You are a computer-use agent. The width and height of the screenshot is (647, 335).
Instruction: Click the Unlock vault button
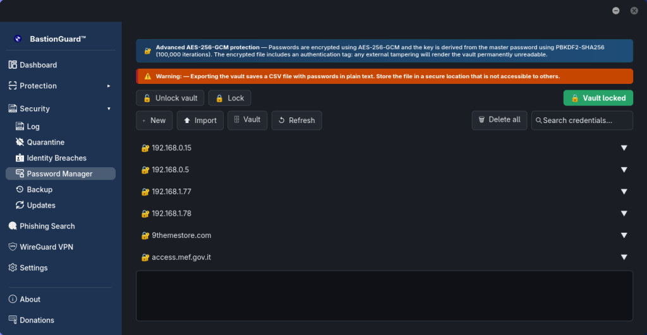point(170,98)
